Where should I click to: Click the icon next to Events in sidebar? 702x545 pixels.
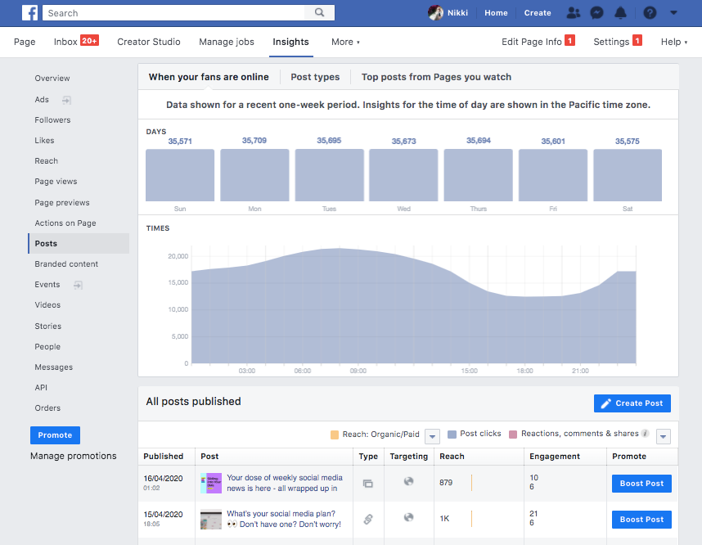point(78,285)
